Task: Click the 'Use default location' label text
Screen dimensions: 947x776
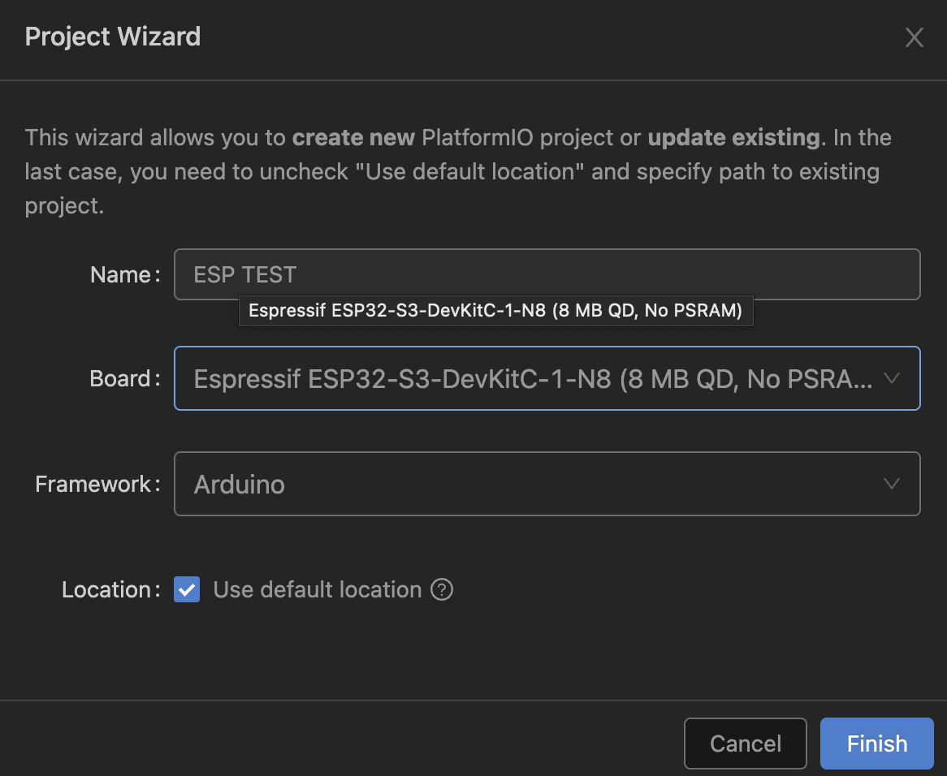Action: pyautogui.click(x=317, y=589)
